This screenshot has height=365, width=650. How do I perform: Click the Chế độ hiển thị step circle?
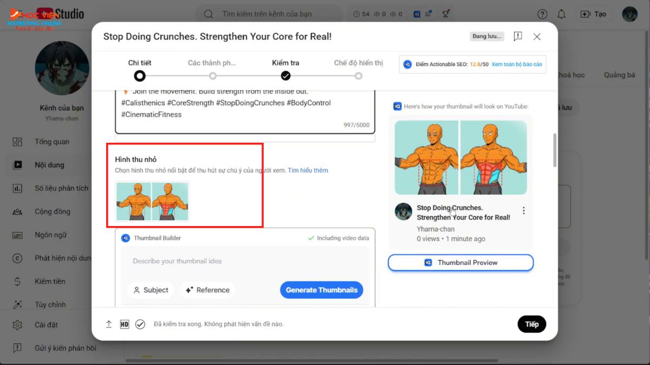[x=359, y=76]
